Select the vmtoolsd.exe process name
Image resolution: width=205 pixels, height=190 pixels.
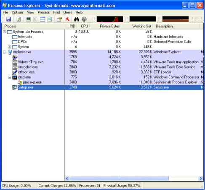[28, 67]
